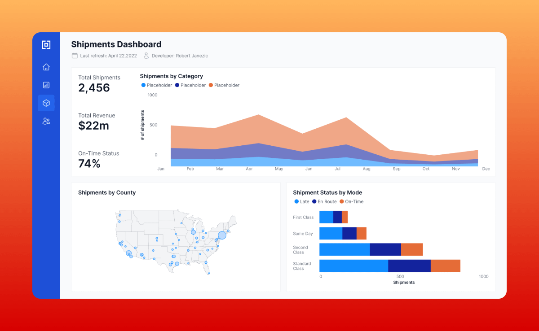Click the Second Class dark blue bar segment

point(385,249)
